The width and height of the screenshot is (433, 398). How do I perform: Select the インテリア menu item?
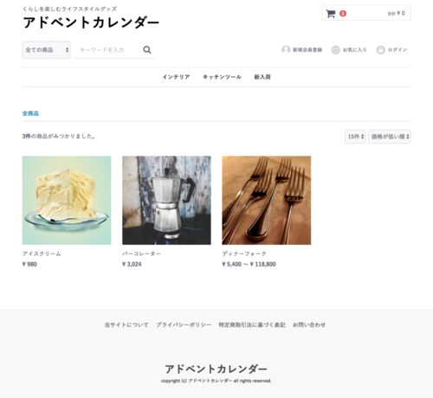[x=176, y=77]
